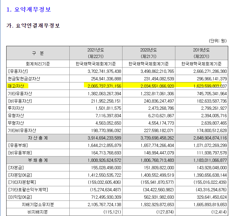Click the value 151,809,822,000
This screenshot has height=216, width=245.
pyautogui.click(x=159, y=168)
